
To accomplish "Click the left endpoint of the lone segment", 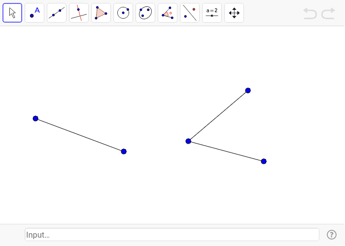I will pos(35,119).
